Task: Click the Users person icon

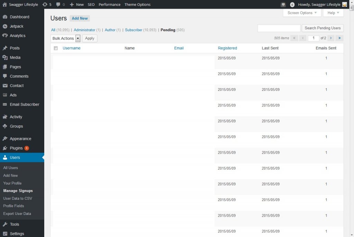Action: tap(5, 158)
